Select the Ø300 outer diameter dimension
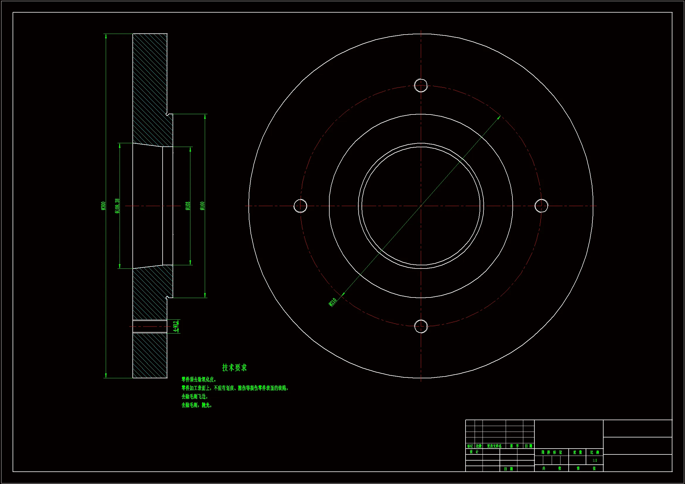The width and height of the screenshot is (685, 484). click(x=103, y=206)
